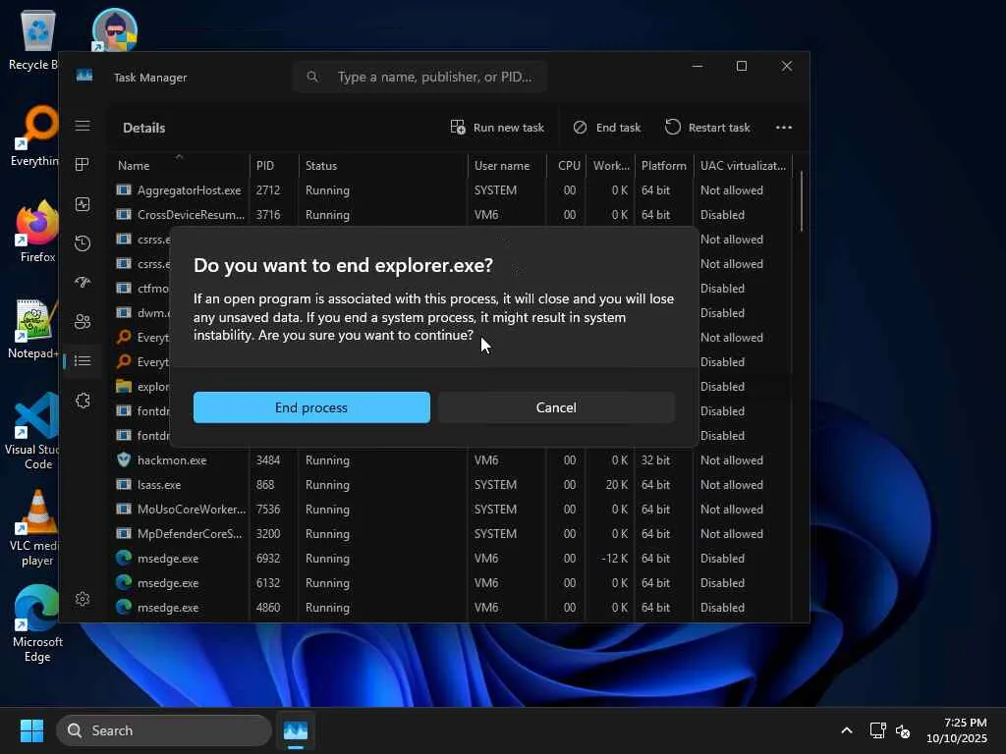The image size is (1006, 754).
Task: Open the Microsoft Edge desktop shortcut
Action: [36, 623]
